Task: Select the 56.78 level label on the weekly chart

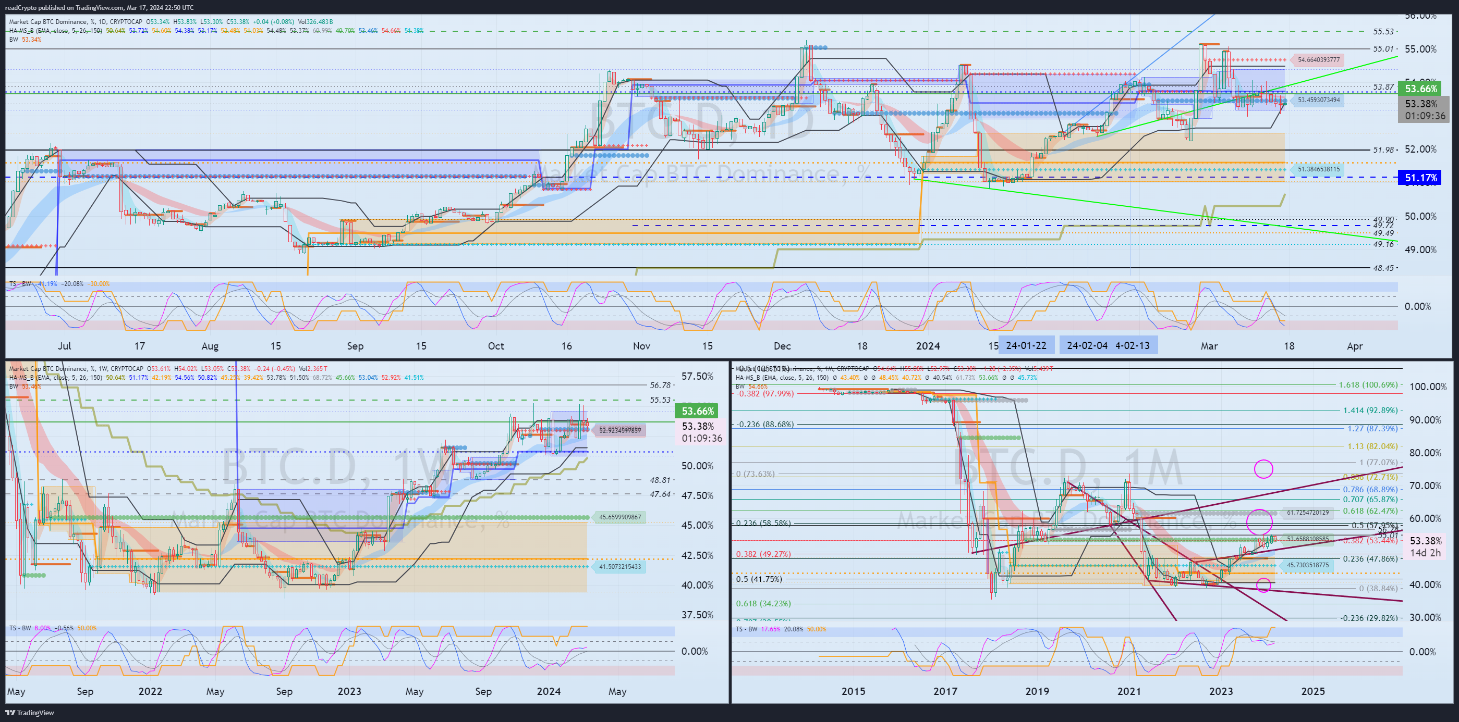Action: point(660,385)
